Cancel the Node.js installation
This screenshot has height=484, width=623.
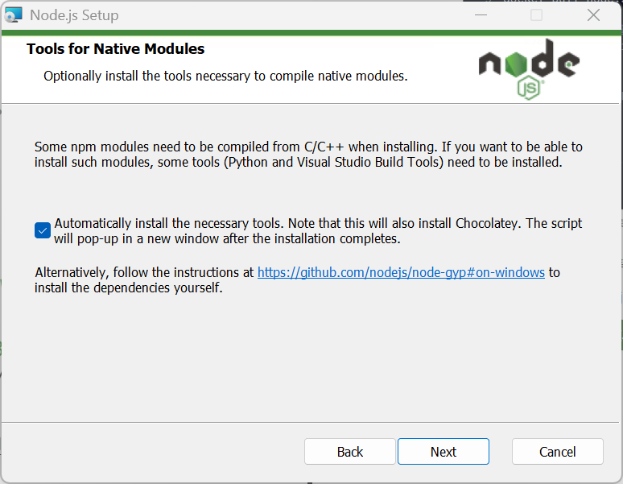[558, 452]
